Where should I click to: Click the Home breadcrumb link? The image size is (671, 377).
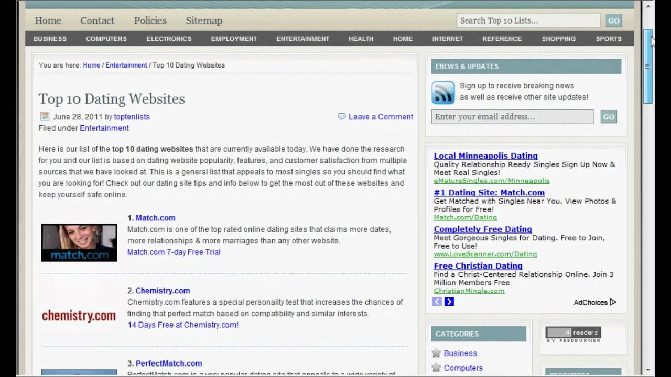pos(91,65)
